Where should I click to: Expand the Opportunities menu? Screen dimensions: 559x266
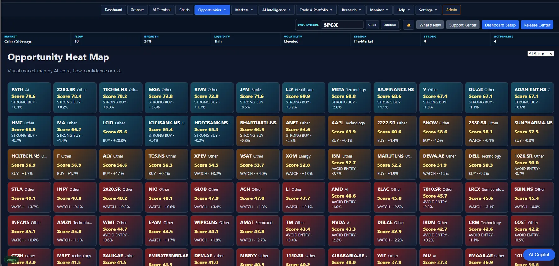(212, 10)
